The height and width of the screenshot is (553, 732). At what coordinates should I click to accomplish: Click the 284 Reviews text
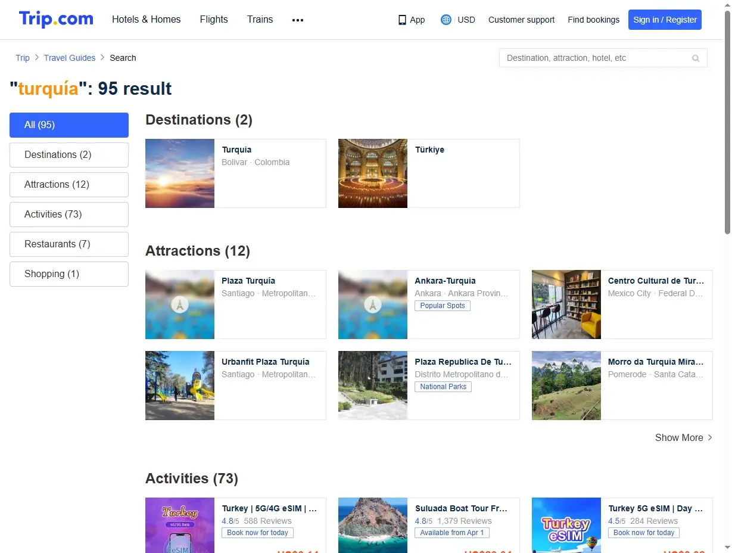[x=654, y=521]
